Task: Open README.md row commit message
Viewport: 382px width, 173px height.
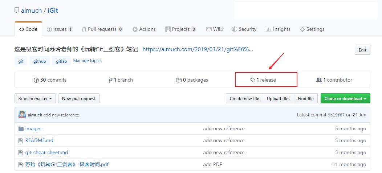Action: coord(224,141)
